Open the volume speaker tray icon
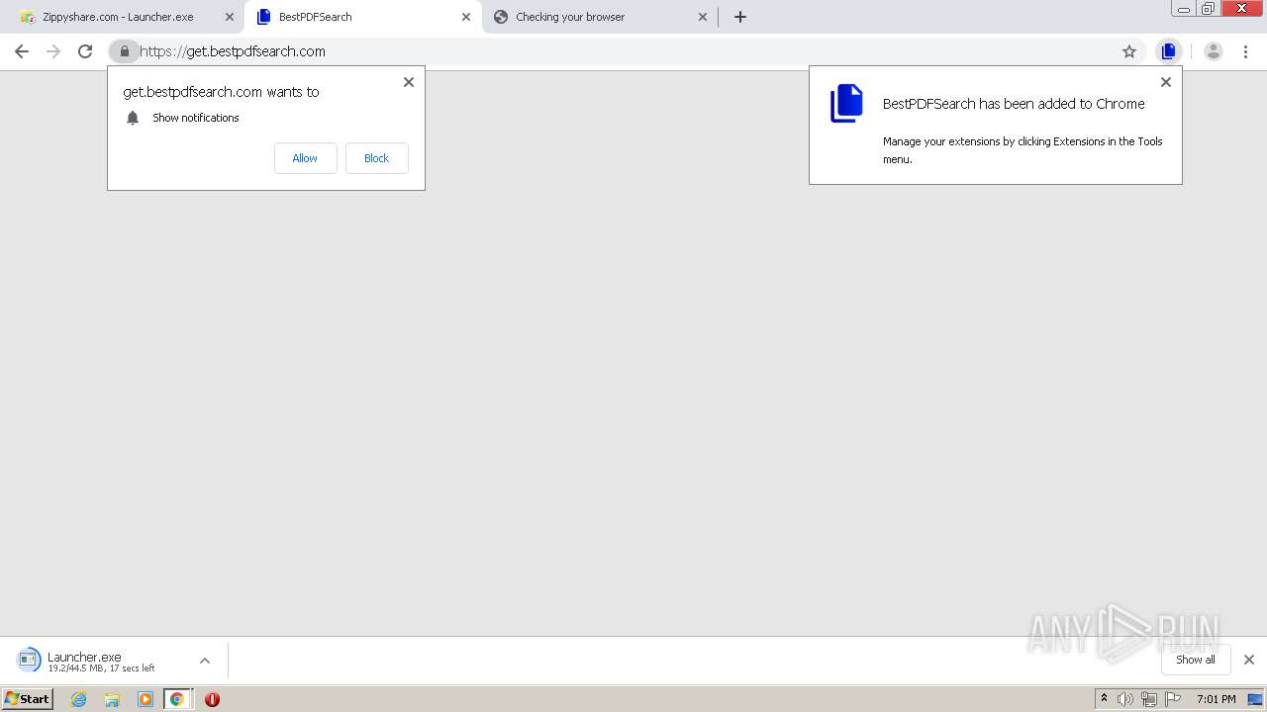 coord(1125,699)
